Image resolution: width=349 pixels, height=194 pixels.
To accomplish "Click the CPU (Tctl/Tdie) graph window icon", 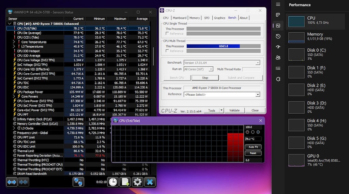I will 116,121.
